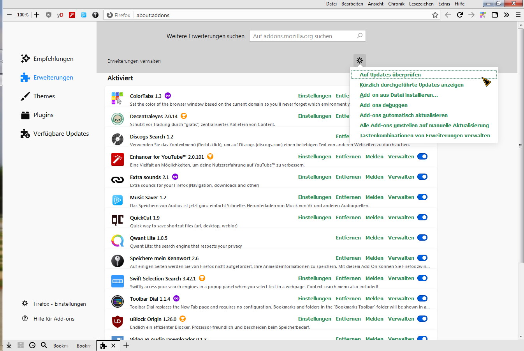Show Verfügbare Updates
The width and height of the screenshot is (524, 351).
[55, 133]
